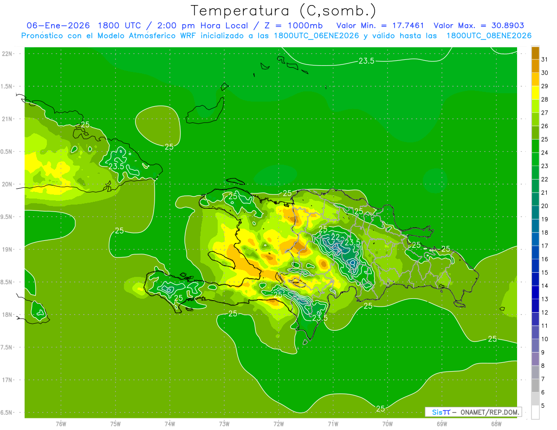Screen dimensions: 557x430
Task: Click '1800UTC_06ENE2026' initialization time text
Action: 316,36
